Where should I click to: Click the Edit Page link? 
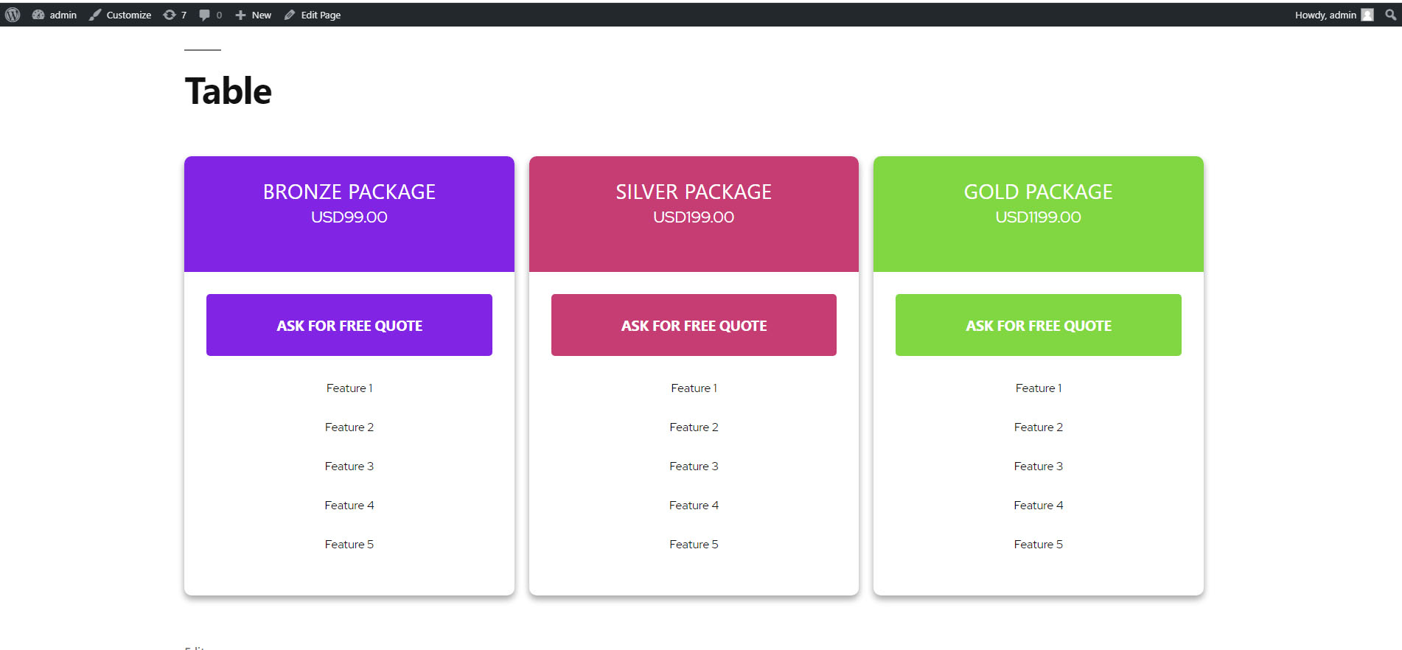[313, 15]
